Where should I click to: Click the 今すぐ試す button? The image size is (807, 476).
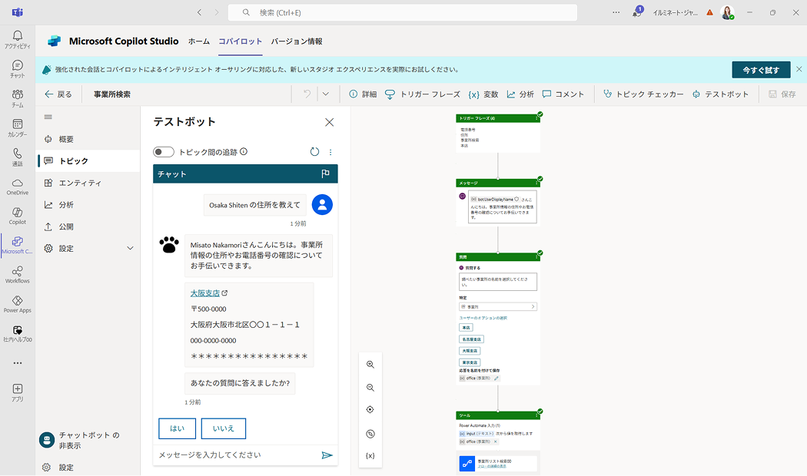click(761, 70)
